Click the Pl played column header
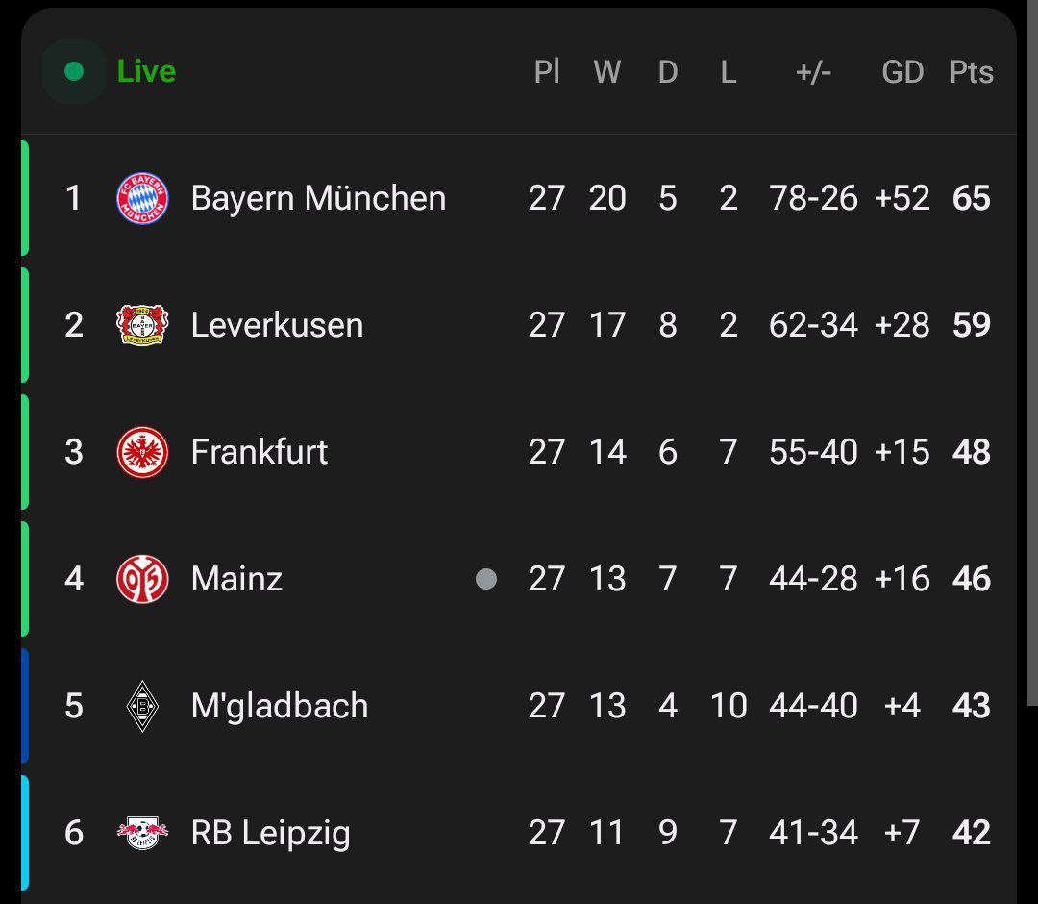Image resolution: width=1038 pixels, height=904 pixels. [x=547, y=72]
